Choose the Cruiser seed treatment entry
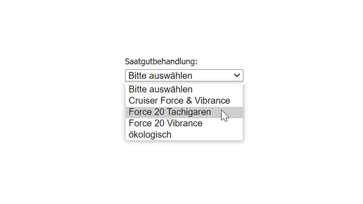Screen dimensions: 363x204 pos(179,101)
